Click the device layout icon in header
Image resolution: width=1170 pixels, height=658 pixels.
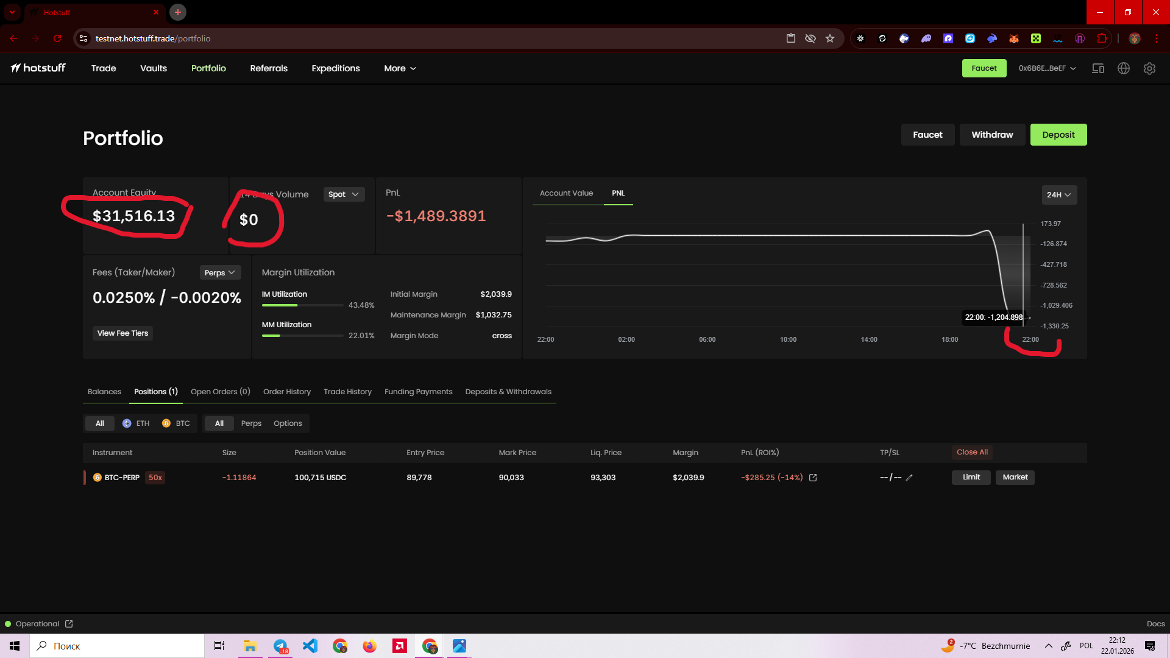pos(1098,68)
